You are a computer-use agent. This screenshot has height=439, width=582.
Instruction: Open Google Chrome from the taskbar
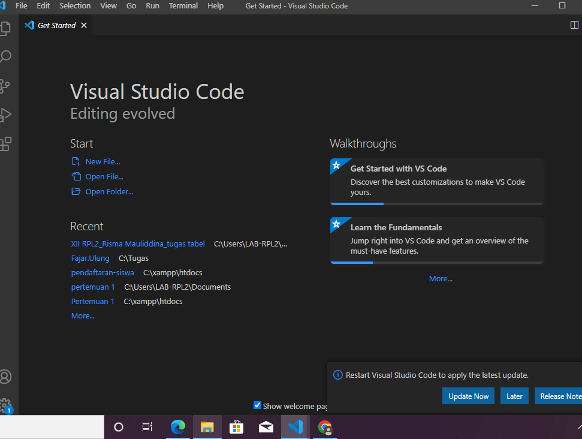[325, 427]
